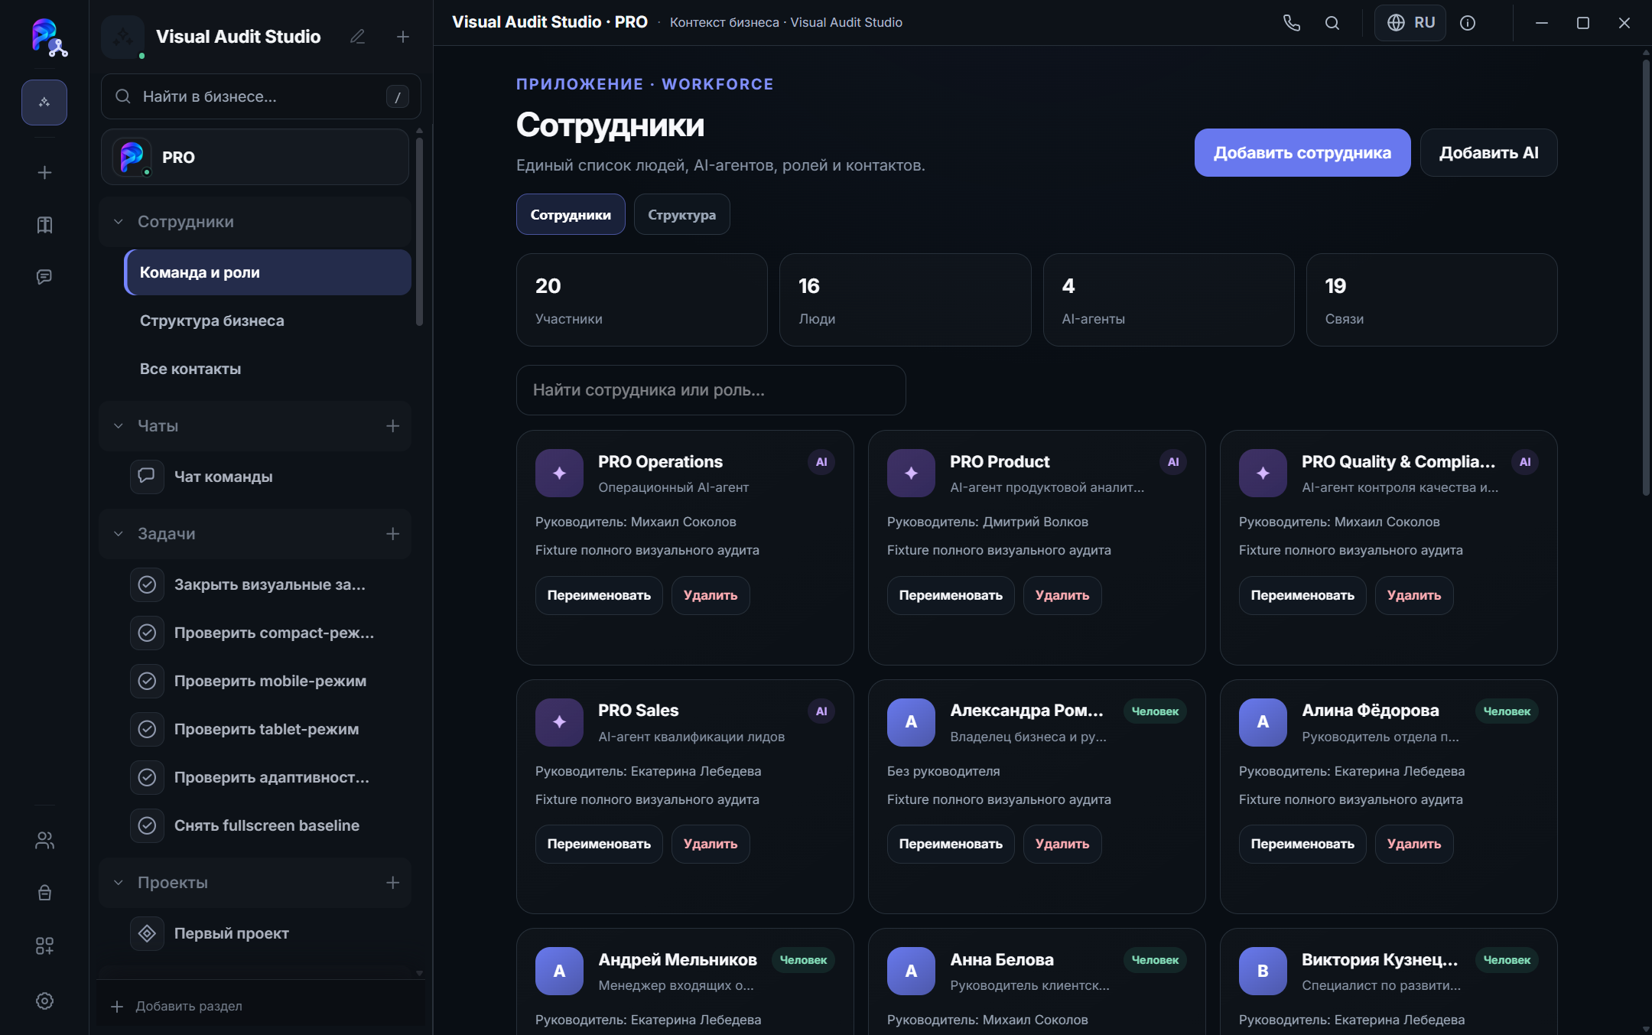Select the highlighted workspace icon in the left rail
1652x1035 pixels.
[44, 103]
